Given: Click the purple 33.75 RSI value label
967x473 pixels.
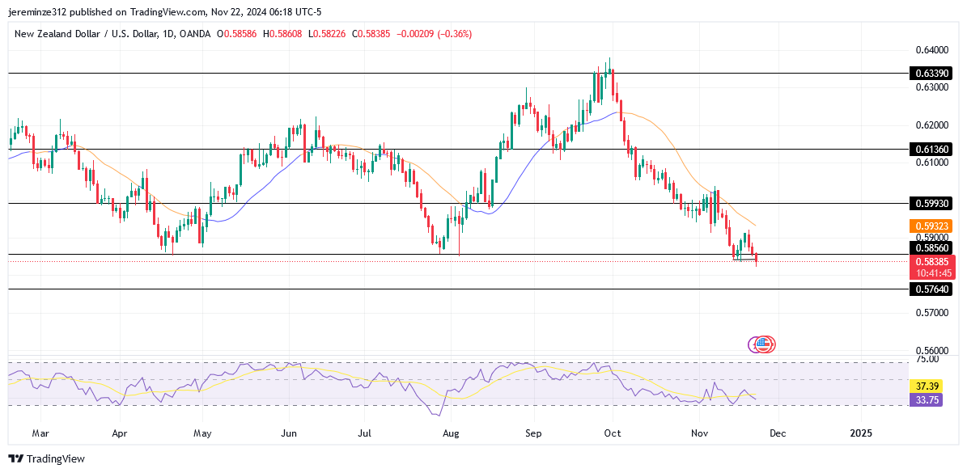Looking at the screenshot, I should click(925, 399).
